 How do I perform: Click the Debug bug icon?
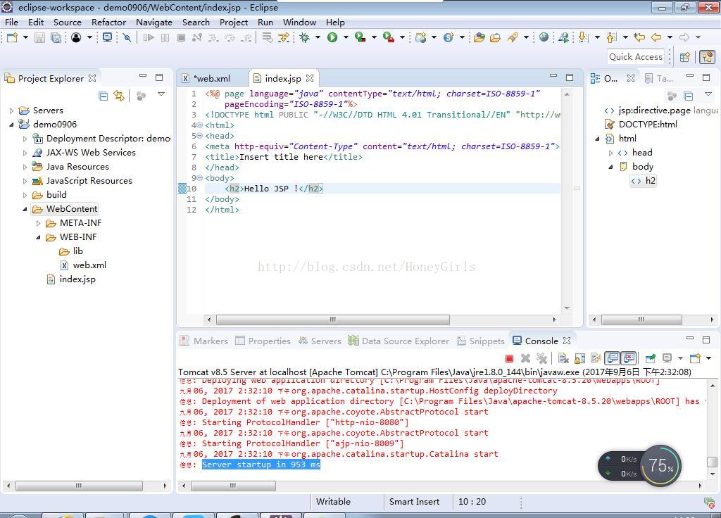point(305,37)
